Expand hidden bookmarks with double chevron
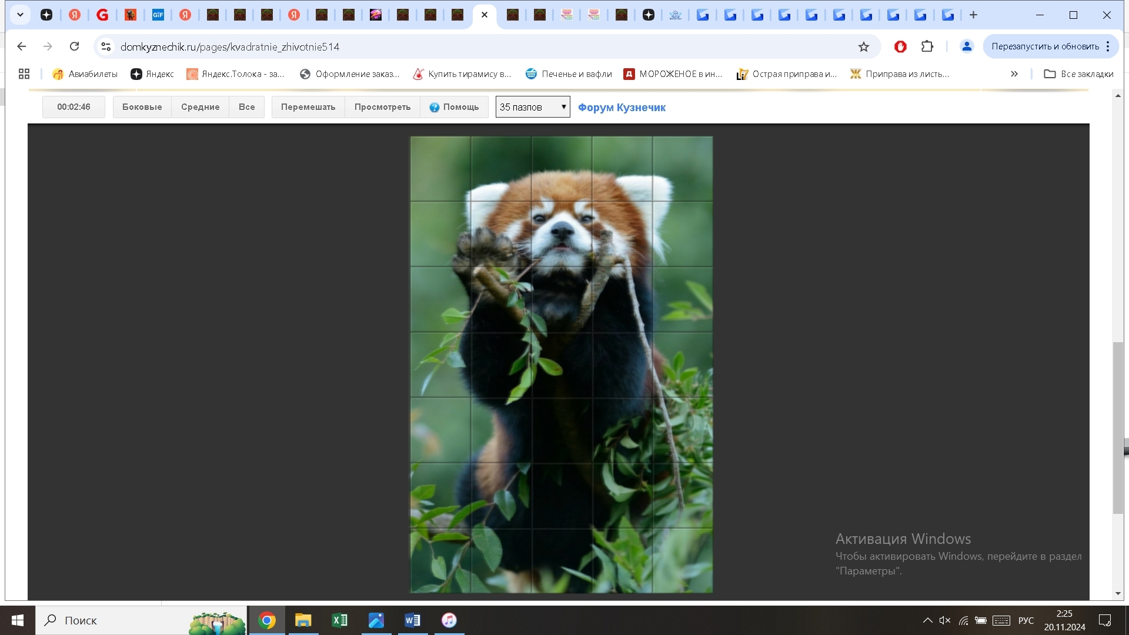 tap(1014, 74)
